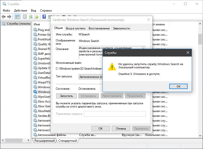Click the vertical scrollbar down arrow

tap(200, 136)
